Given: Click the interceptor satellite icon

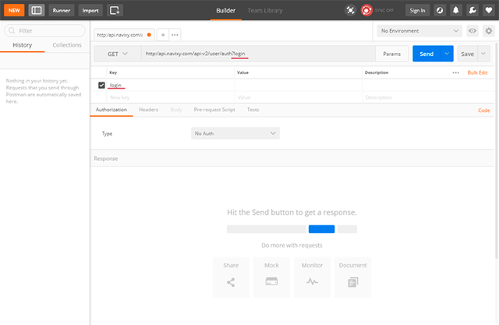Looking at the screenshot, I should click(350, 10).
